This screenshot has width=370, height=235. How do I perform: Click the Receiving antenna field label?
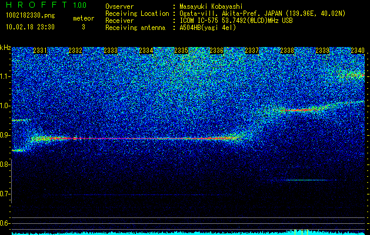pyautogui.click(x=135, y=28)
